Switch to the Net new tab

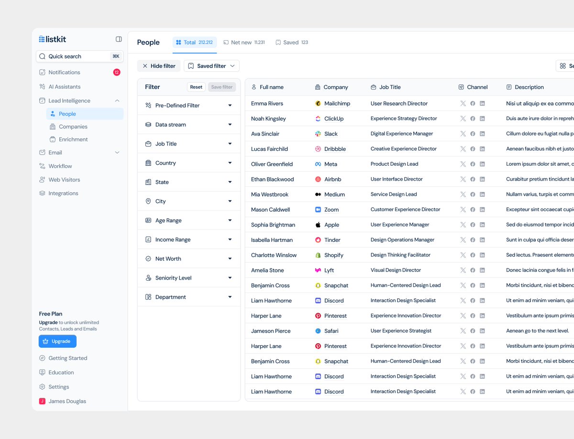pos(244,43)
